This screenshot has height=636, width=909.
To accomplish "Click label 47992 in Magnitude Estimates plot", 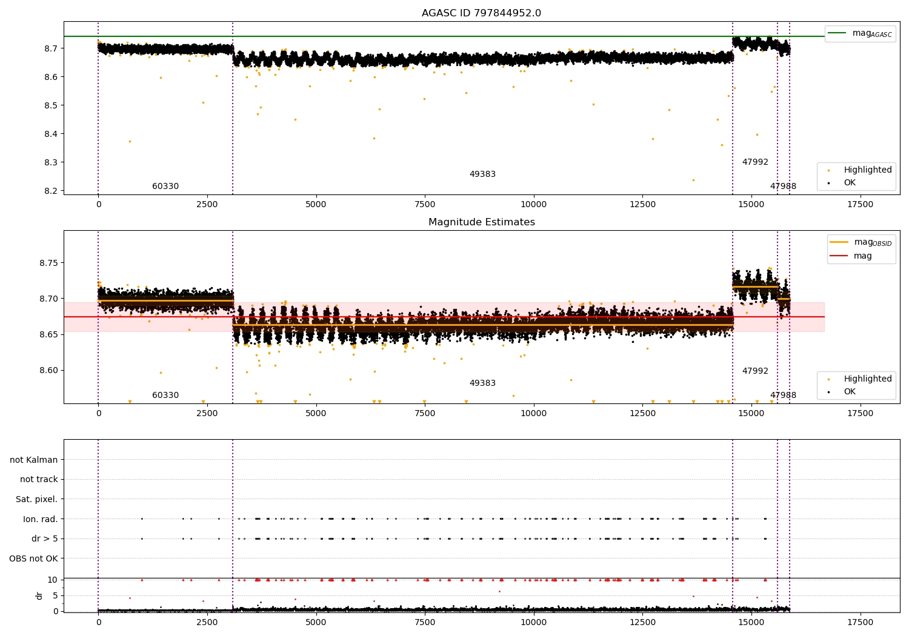I will point(755,371).
